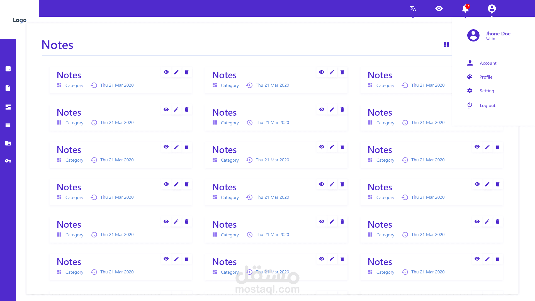Screen dimensions: 535x301
Task: Select the dashboard grid icon in sidebar
Action: 8,107
